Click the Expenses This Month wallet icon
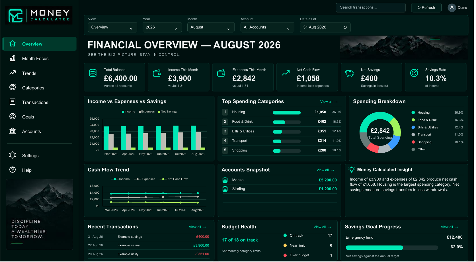 (x=221, y=73)
